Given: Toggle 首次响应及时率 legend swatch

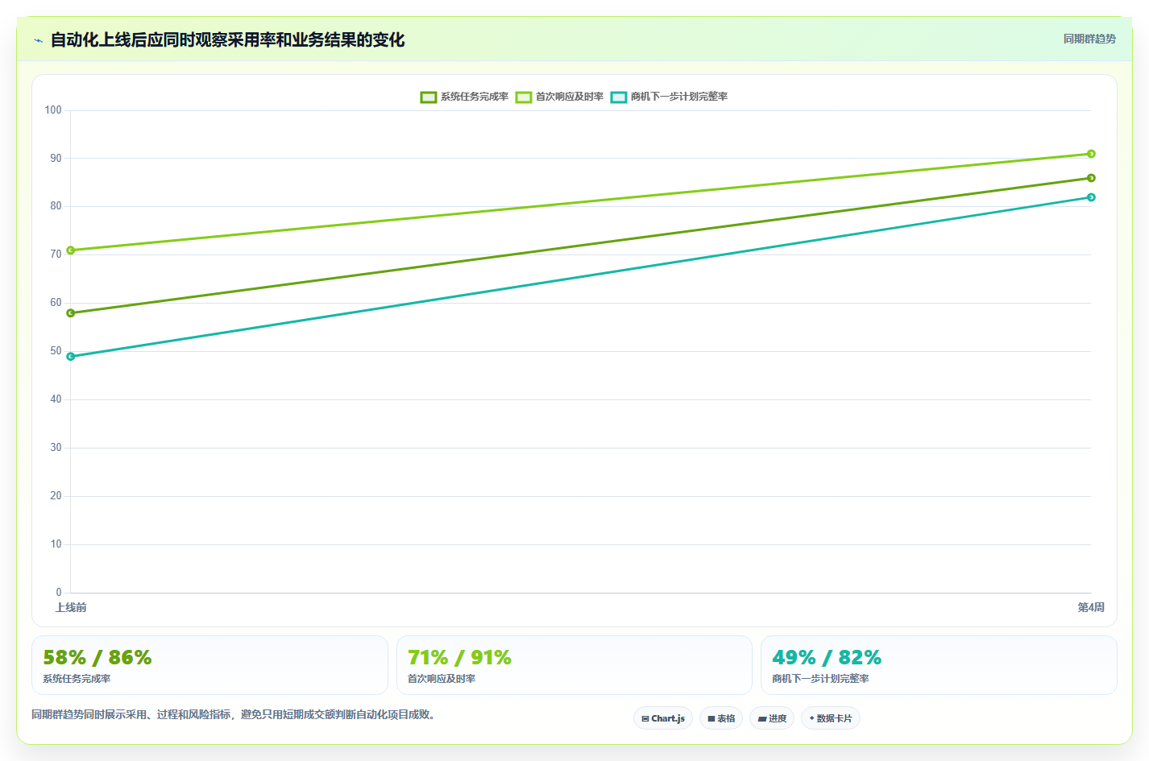Looking at the screenshot, I should click(524, 97).
